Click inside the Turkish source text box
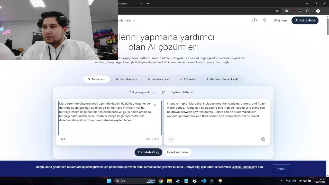The width and height of the screenshot is (329, 185). click(110, 118)
